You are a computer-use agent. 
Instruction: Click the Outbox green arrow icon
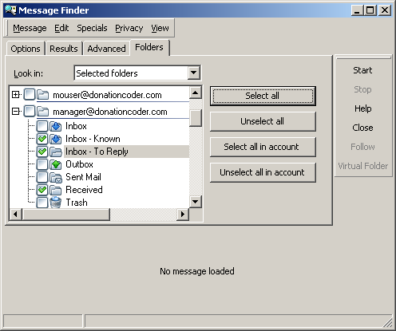(x=56, y=164)
